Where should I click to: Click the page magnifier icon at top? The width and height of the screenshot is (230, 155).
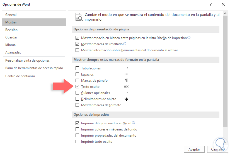[79, 17]
